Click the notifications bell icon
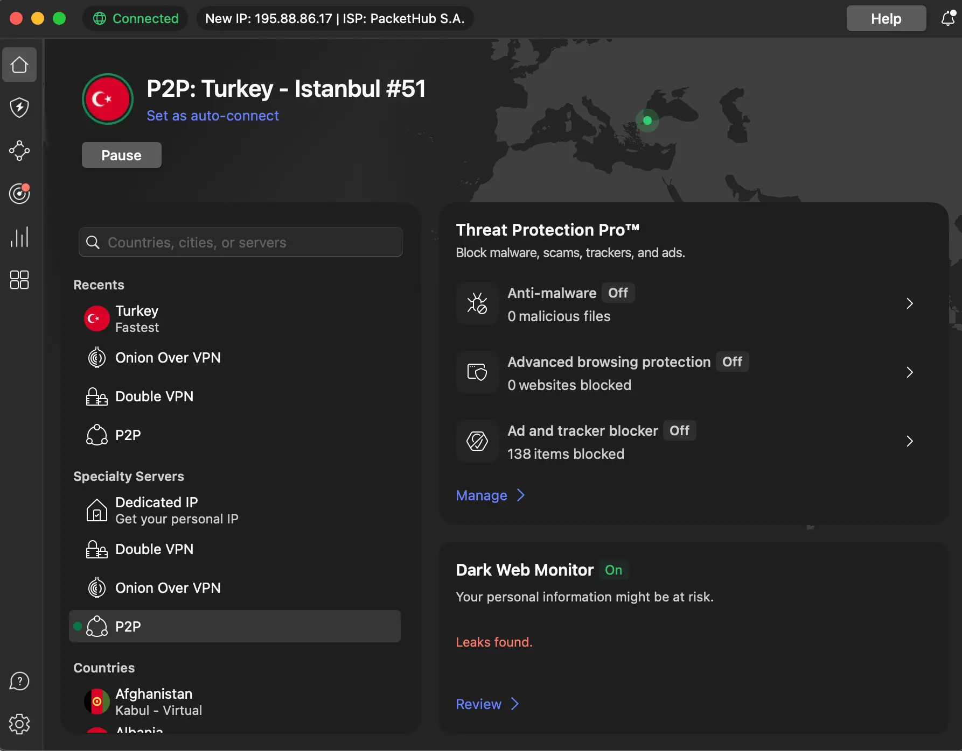 click(948, 18)
